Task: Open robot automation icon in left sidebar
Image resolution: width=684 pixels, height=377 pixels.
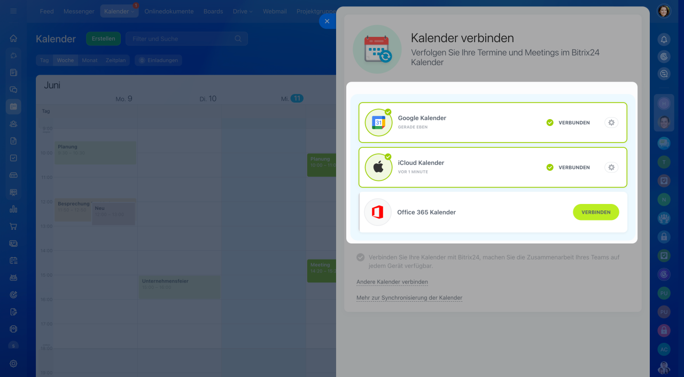Action: coord(13,278)
